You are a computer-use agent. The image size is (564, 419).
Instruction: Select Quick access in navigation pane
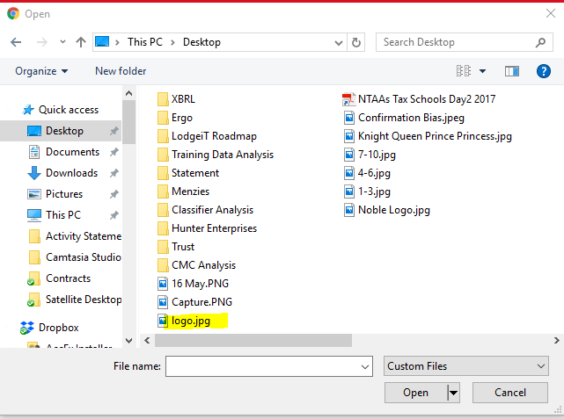[x=61, y=110]
